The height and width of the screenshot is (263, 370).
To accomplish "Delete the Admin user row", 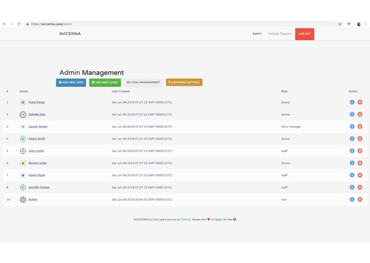I will pos(360,199).
